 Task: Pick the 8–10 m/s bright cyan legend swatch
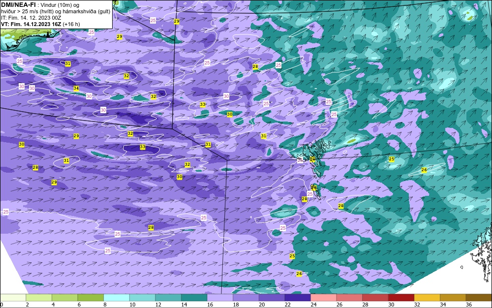(x=117, y=298)
